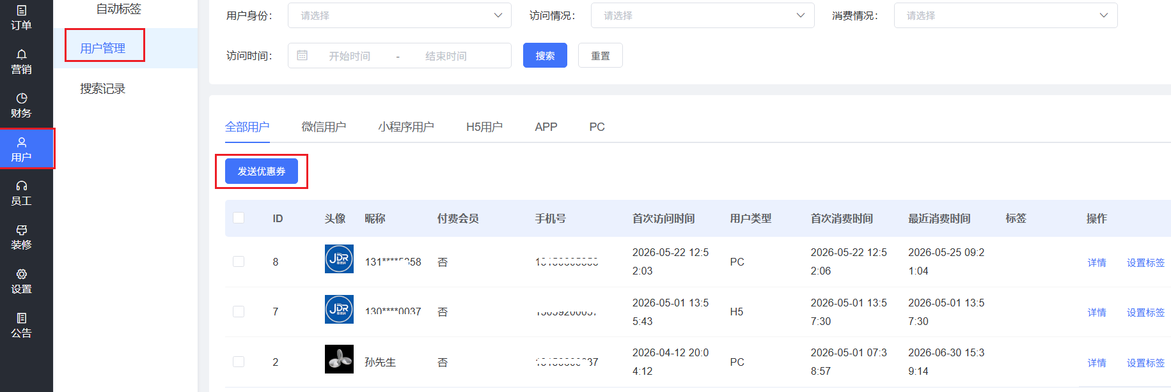This screenshot has width=1171, height=392.
Task: Open 详情 for 孙先生
Action: (1097, 363)
